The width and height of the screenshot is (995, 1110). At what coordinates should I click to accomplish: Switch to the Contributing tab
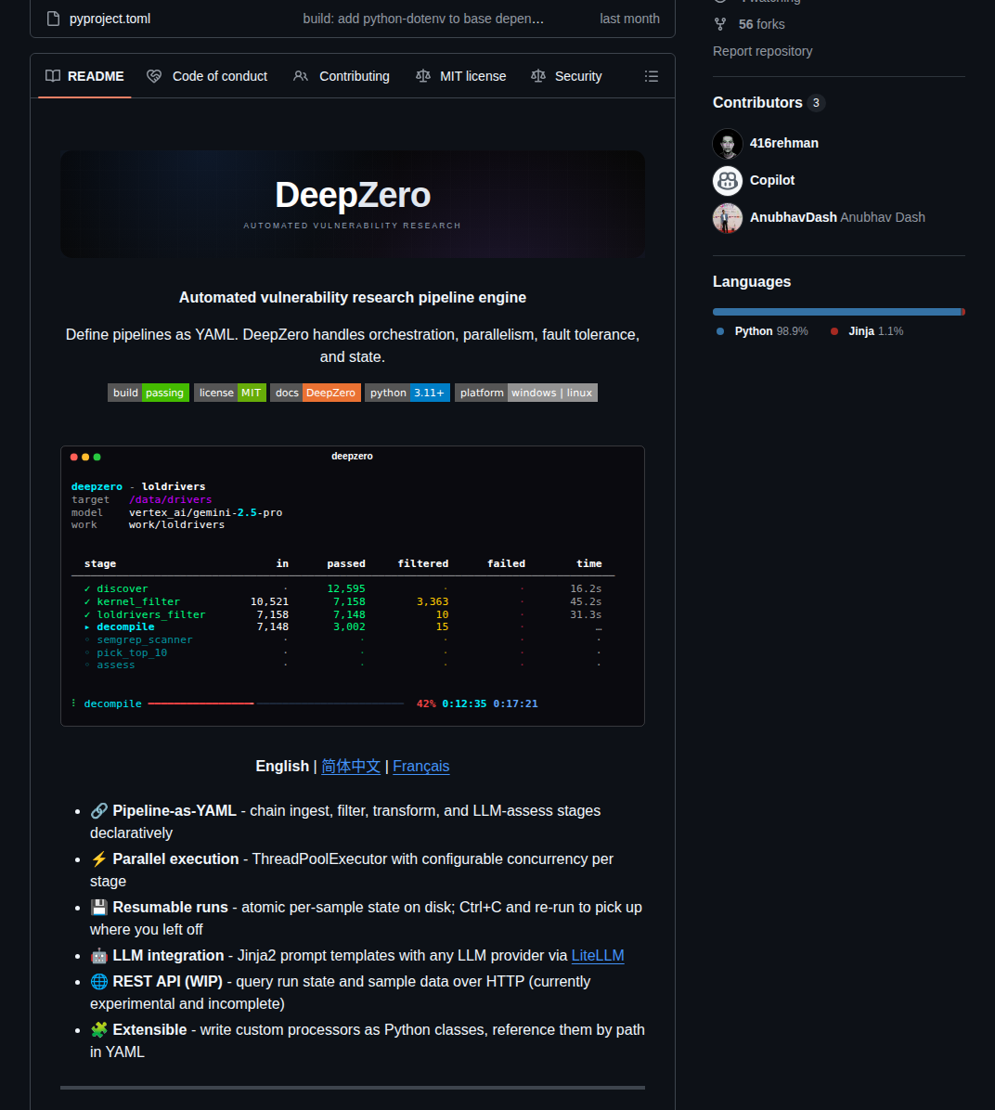point(342,76)
